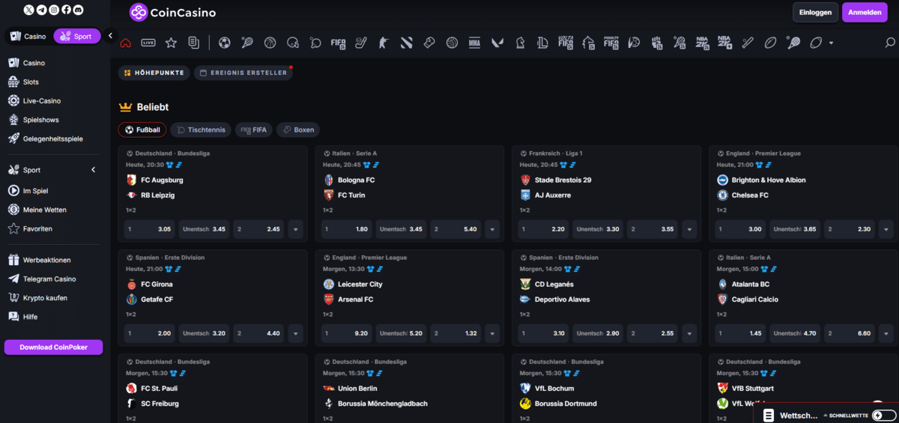This screenshot has width=899, height=423.
Task: Toggle the Schnellwette switch
Action: 883,415
